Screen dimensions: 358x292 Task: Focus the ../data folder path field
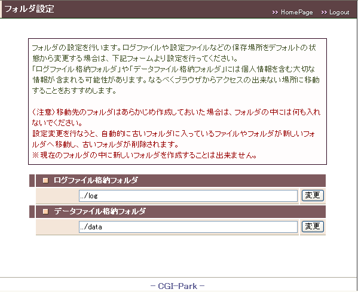click(188, 227)
